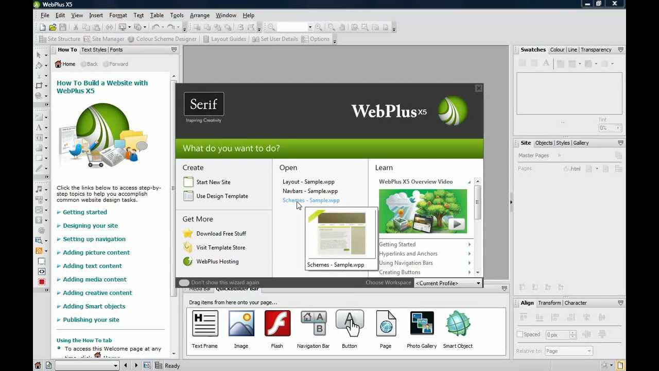659x371 pixels.
Task: Click Use Design Template
Action: pos(216,196)
